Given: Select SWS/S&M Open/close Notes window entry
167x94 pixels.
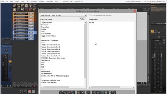Looking at the screenshot, I should coord(53,58).
